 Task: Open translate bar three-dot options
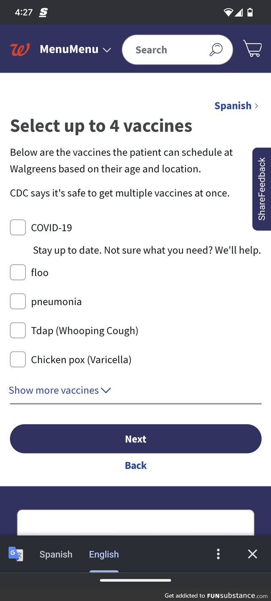point(218,554)
